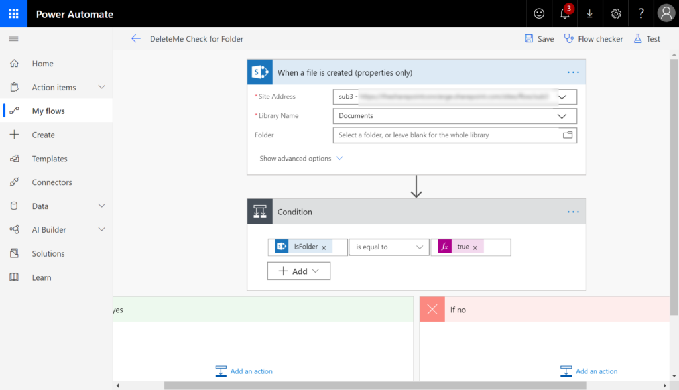The height and width of the screenshot is (390, 679).
Task: Click the Flow checker stethoscope icon
Action: tap(568, 38)
